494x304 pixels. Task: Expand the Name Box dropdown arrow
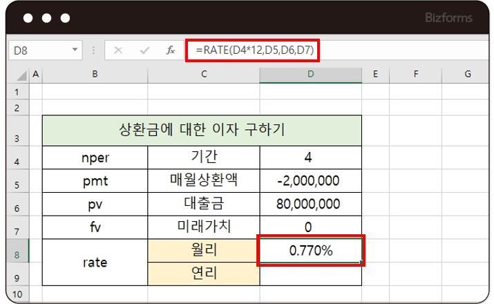click(x=75, y=50)
